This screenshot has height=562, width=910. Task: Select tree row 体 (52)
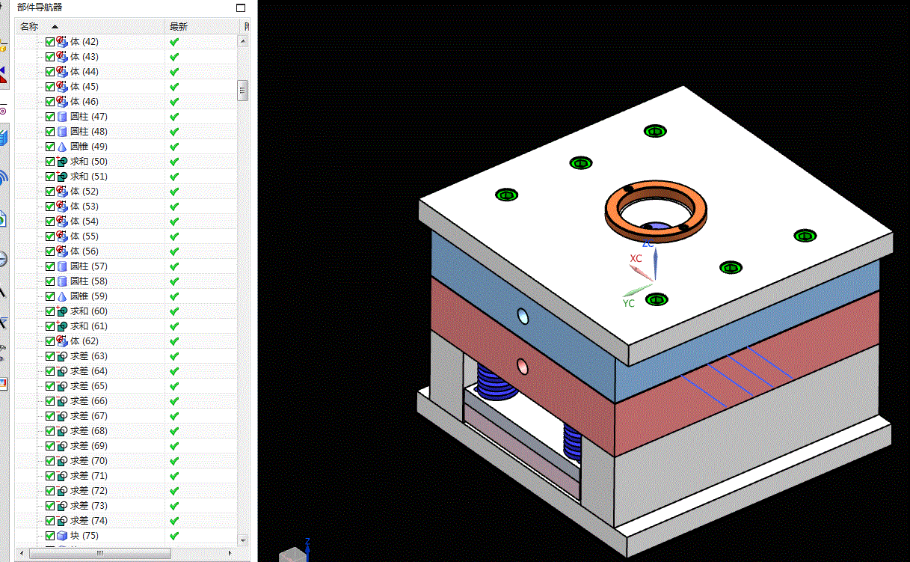pyautogui.click(x=126, y=192)
